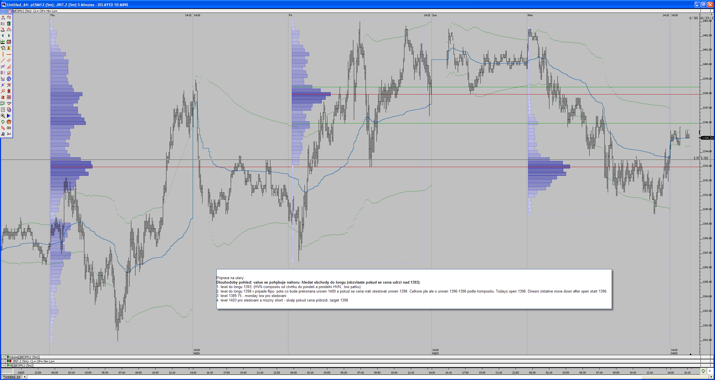This screenshot has width=715, height=380.
Task: Click the green refresh button near time axis
Action: tap(703, 371)
